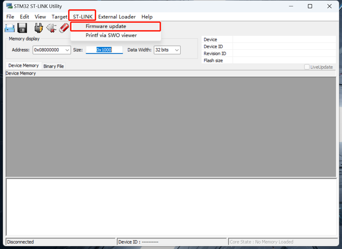Viewport: 342px width, 249px height.
Task: Click the Disconnect from target icon
Action: click(x=51, y=28)
